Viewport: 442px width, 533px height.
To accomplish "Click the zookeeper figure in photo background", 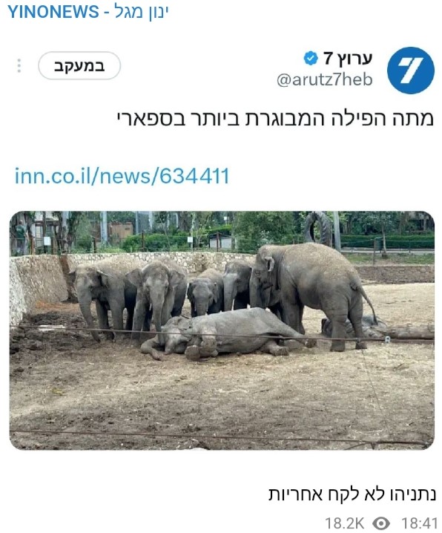I will coord(21,235).
